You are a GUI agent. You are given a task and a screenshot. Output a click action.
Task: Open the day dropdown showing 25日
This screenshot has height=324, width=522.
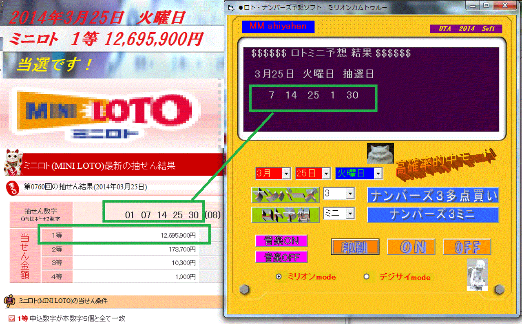tap(327, 173)
